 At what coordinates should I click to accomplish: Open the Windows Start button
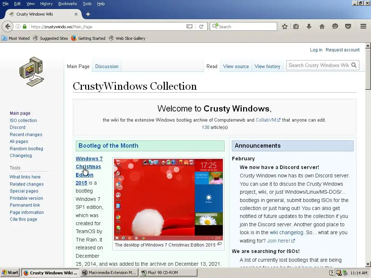[10, 273]
